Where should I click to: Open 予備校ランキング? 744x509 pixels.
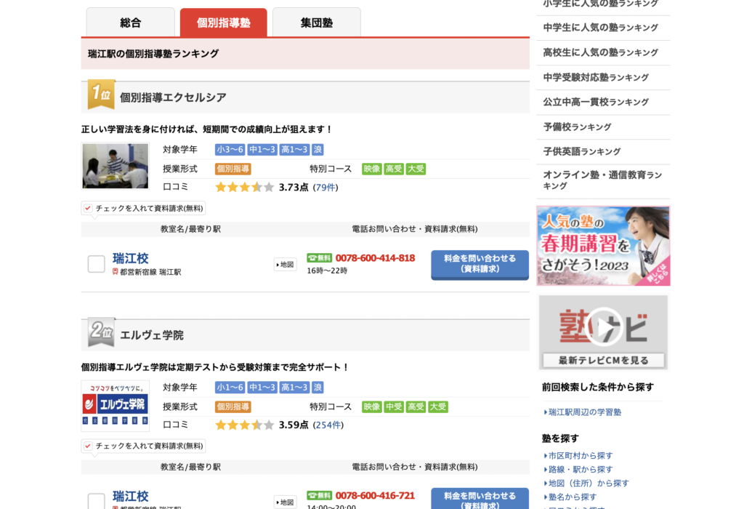[x=577, y=127]
